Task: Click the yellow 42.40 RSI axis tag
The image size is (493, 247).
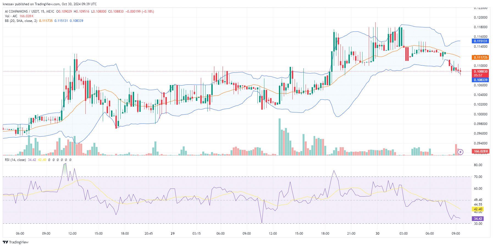Action: [478, 209]
